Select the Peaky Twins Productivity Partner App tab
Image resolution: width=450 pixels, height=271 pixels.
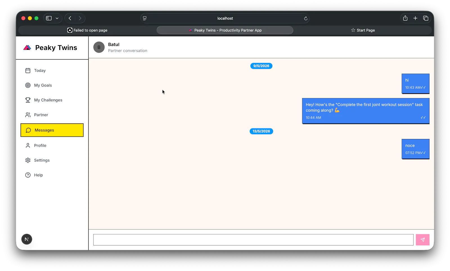pyautogui.click(x=225, y=30)
